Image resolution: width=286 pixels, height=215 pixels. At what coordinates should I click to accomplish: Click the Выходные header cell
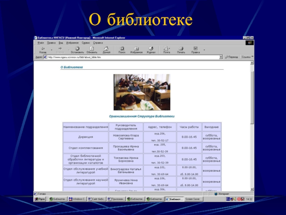point(212,127)
